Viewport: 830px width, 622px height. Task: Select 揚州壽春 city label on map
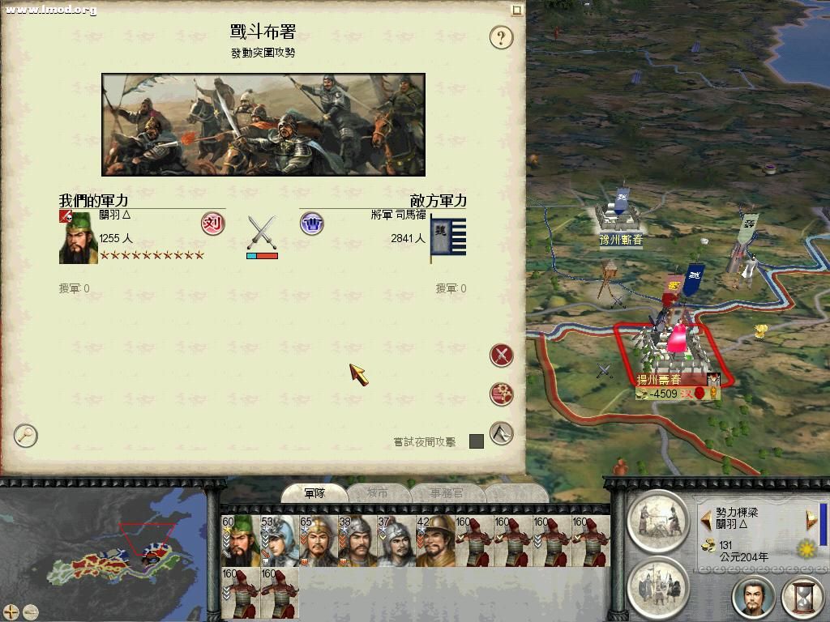(659, 379)
